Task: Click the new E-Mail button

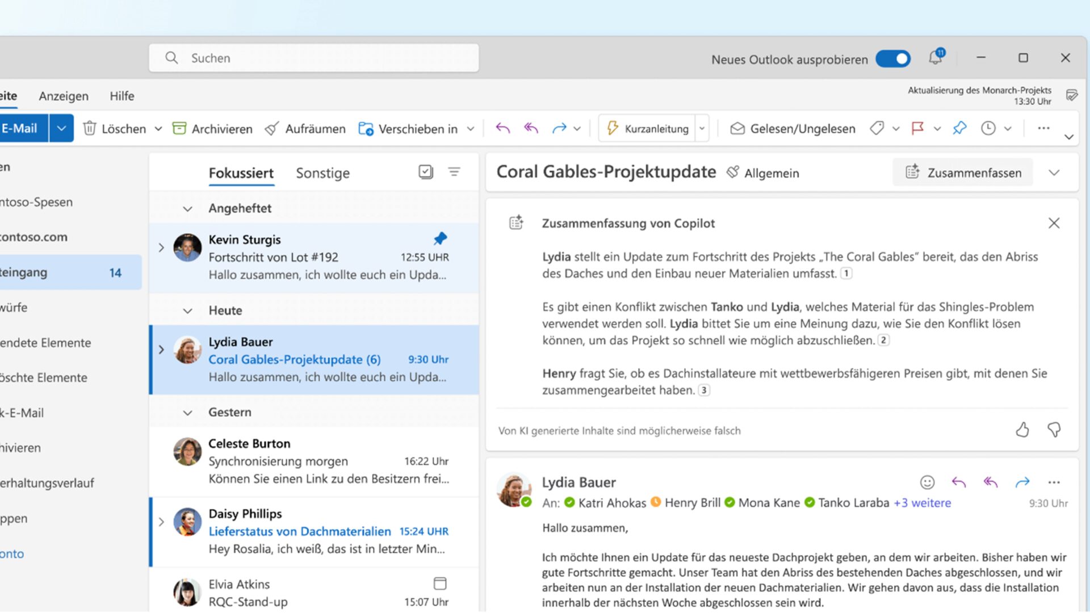Action: [24, 128]
